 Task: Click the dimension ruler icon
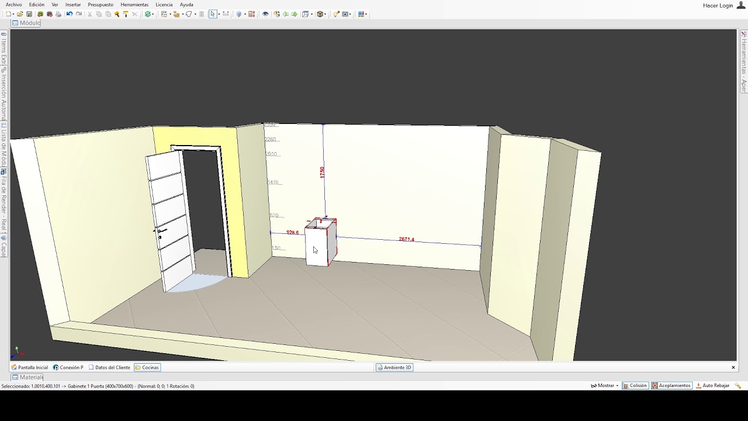point(226,14)
